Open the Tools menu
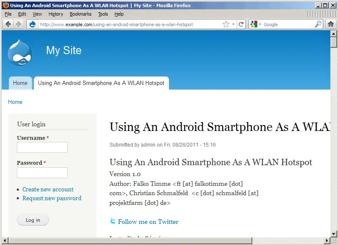 [x=103, y=14]
